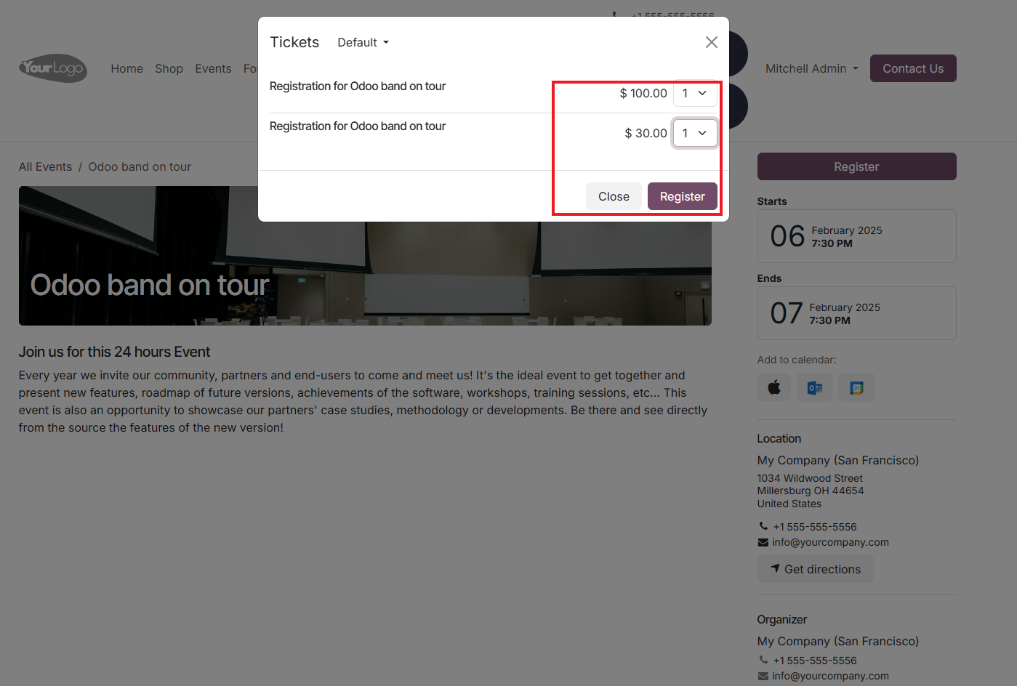Close the Tickets dialog with X icon
This screenshot has height=686, width=1017.
click(x=712, y=42)
